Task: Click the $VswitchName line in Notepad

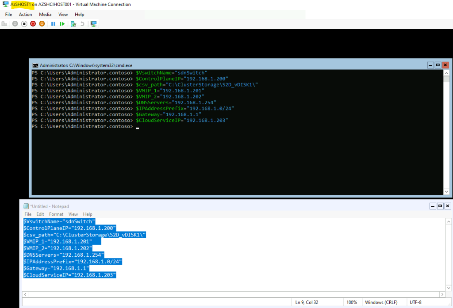Action: click(59, 221)
